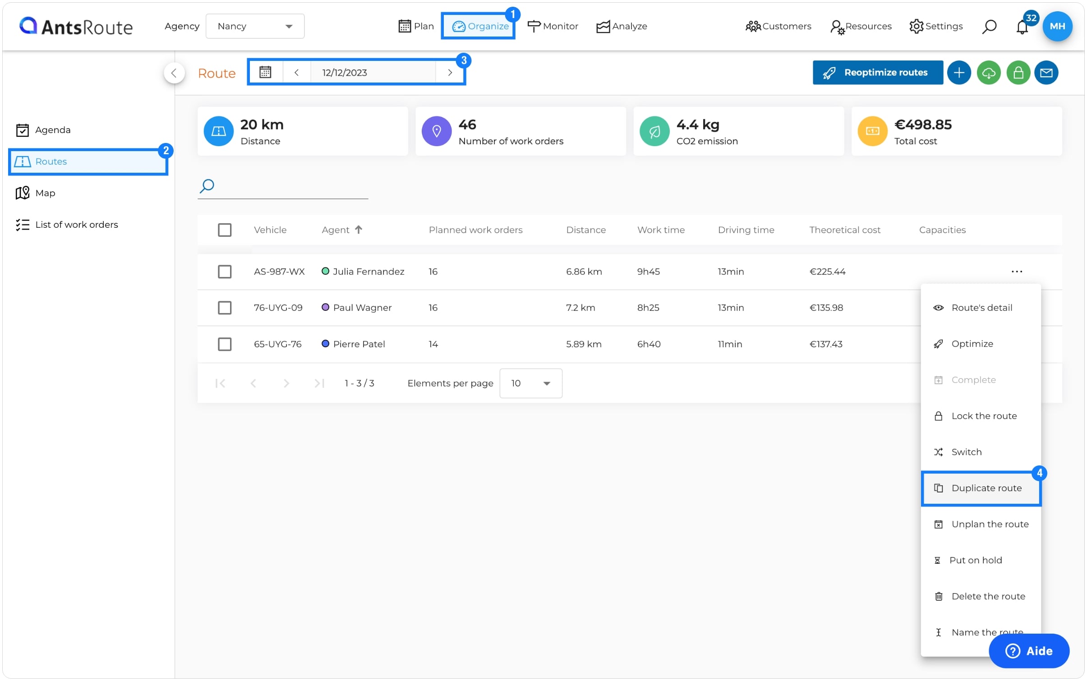
Task: Choose Route's detail from context menu
Action: pyautogui.click(x=981, y=308)
